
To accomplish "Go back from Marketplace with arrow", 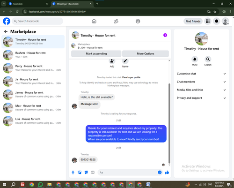I will pyautogui.click(x=6, y=31).
